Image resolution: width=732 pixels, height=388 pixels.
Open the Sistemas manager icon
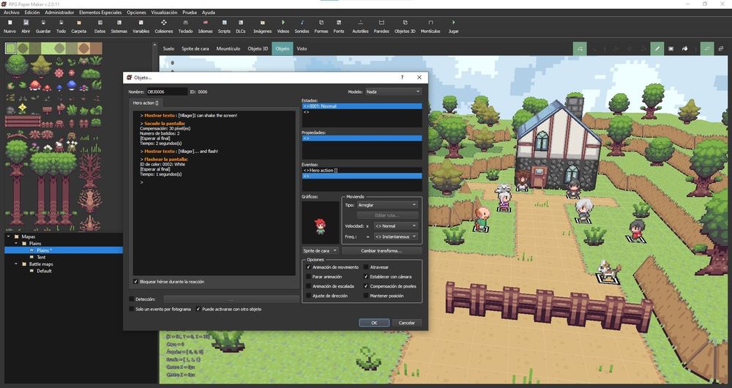pos(119,22)
